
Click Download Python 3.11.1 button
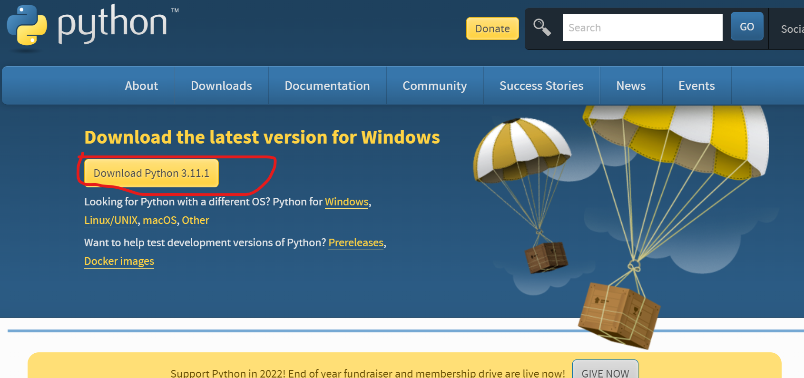pyautogui.click(x=151, y=173)
